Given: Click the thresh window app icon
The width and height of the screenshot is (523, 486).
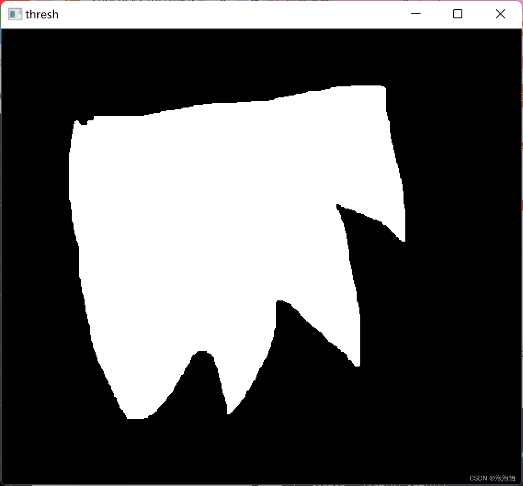Looking at the screenshot, I should [15, 14].
